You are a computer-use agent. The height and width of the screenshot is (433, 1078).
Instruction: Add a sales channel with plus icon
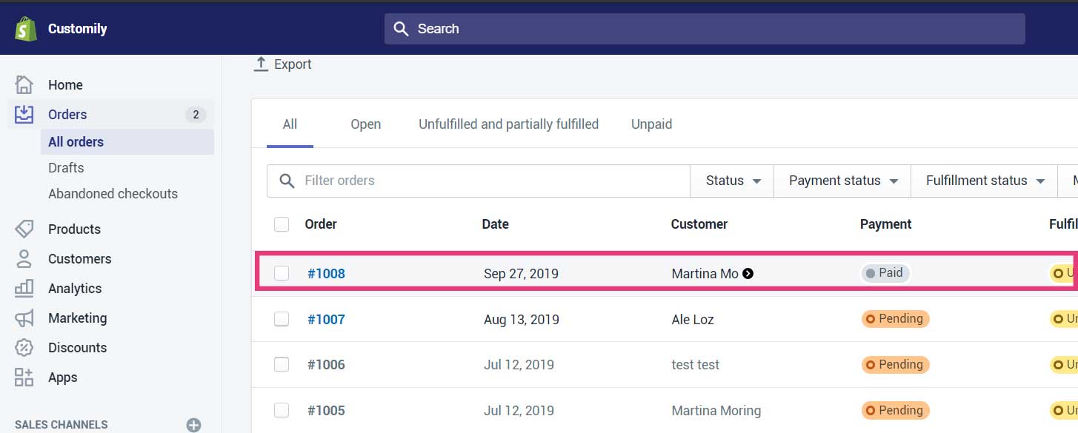(x=193, y=425)
